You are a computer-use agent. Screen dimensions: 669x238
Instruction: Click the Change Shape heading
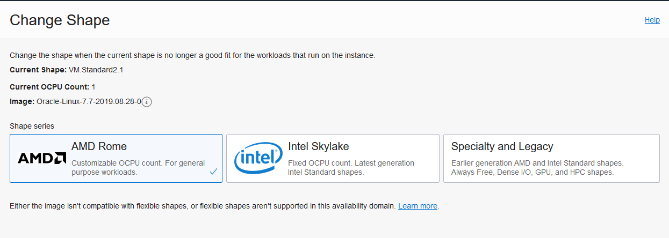pyautogui.click(x=60, y=20)
